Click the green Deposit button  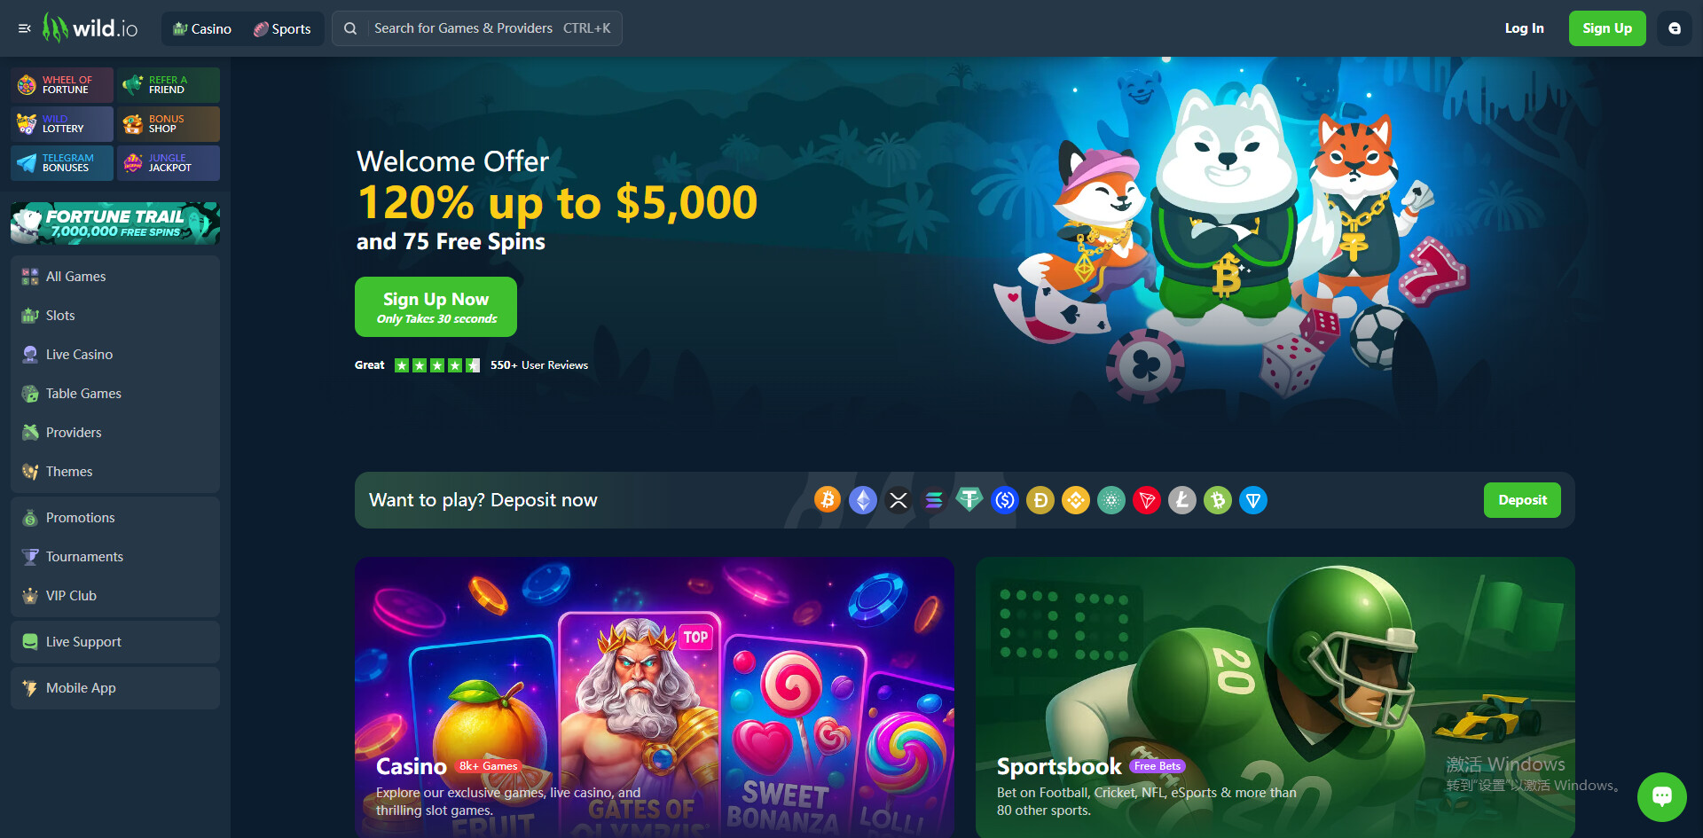[x=1522, y=500]
